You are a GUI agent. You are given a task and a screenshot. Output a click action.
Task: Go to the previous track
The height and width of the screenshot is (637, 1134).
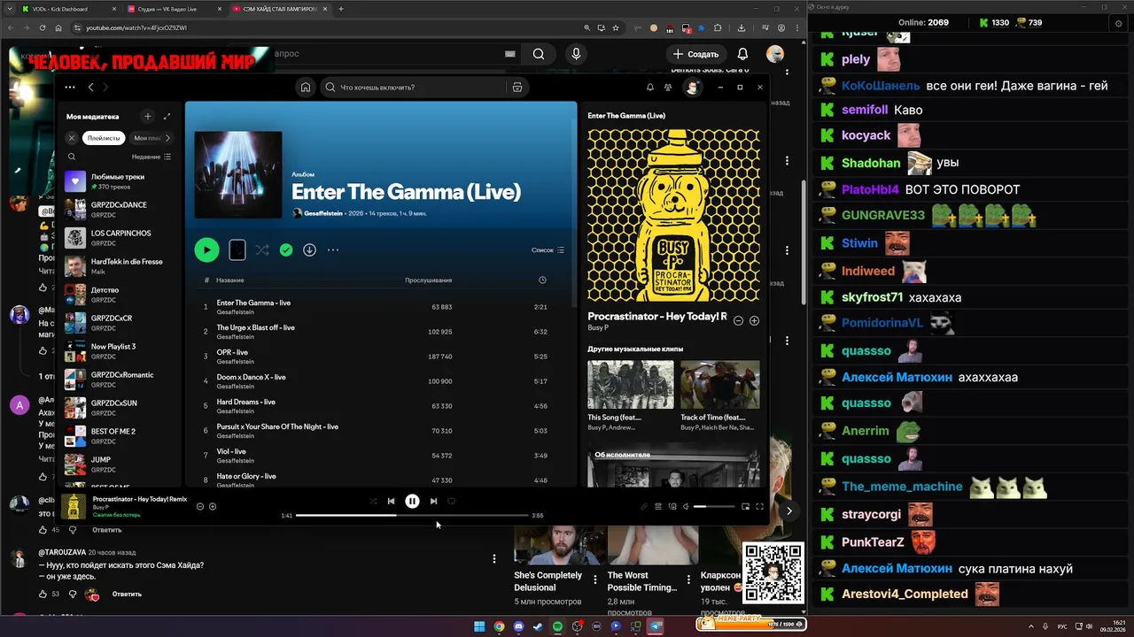[391, 501]
